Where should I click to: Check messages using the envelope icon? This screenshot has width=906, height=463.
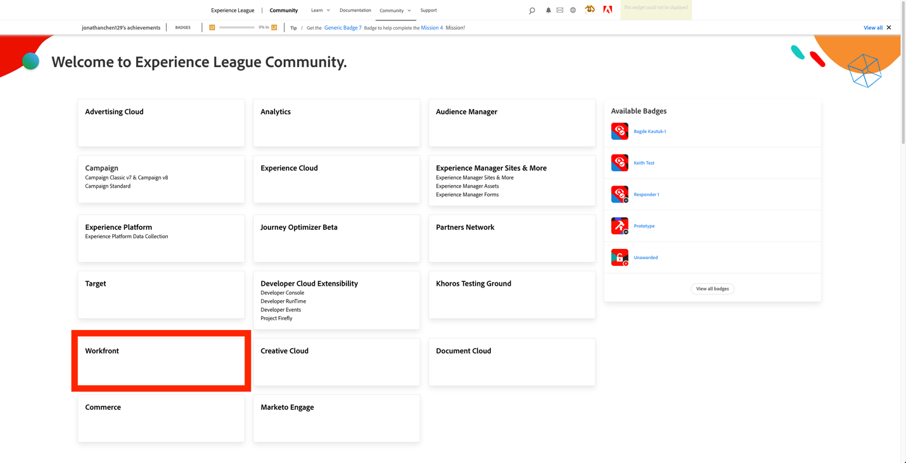(x=559, y=10)
